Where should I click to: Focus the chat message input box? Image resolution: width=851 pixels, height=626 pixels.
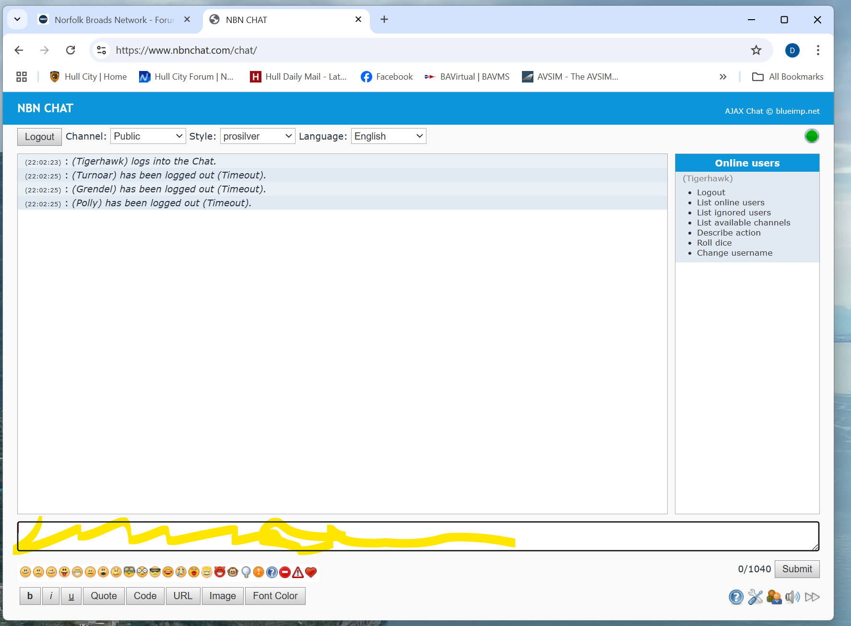click(x=418, y=536)
